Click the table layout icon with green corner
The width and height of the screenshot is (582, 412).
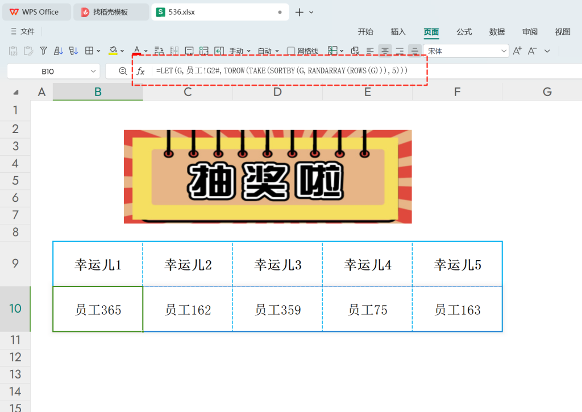click(x=204, y=51)
